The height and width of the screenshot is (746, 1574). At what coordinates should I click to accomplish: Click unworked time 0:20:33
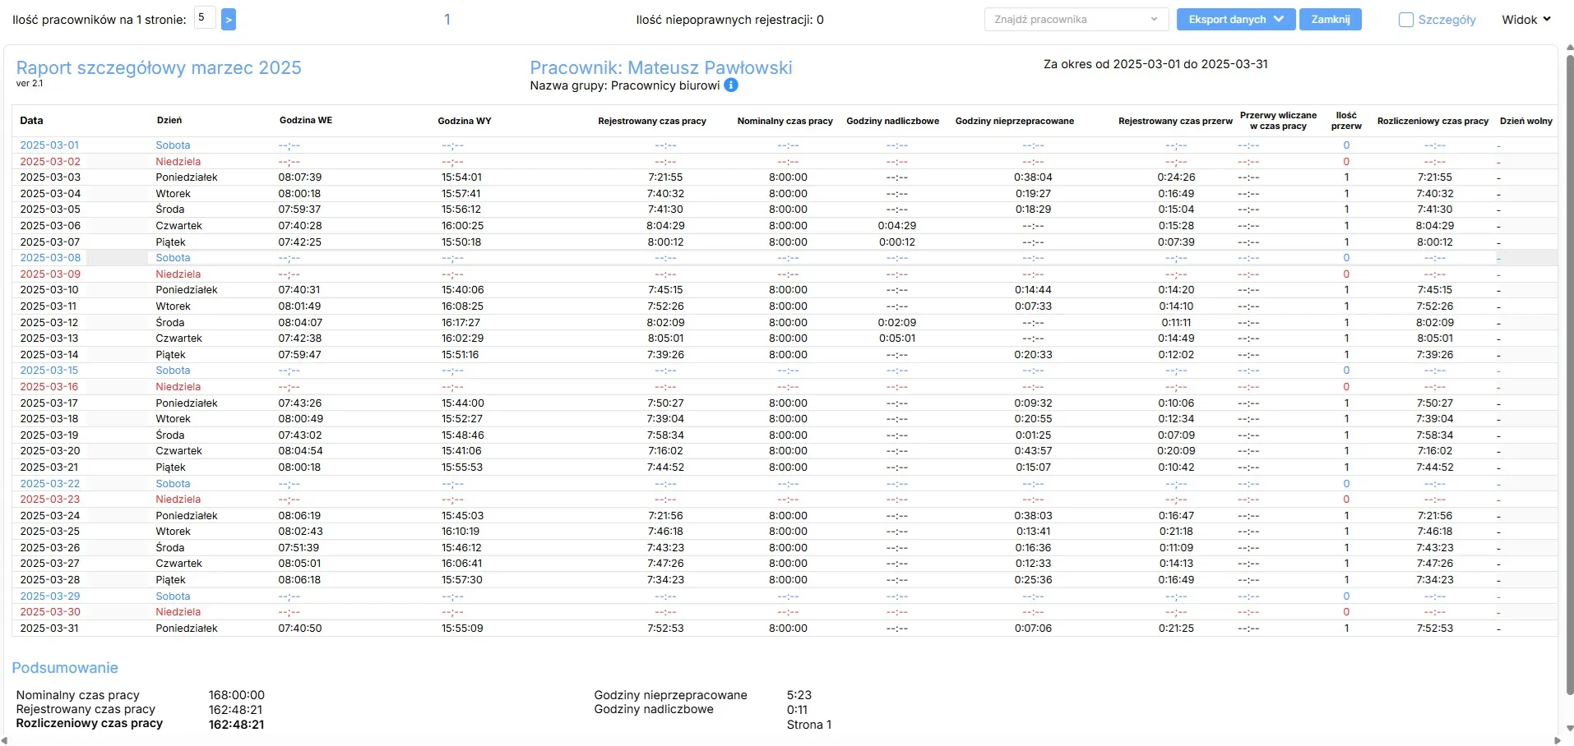pyautogui.click(x=1033, y=355)
